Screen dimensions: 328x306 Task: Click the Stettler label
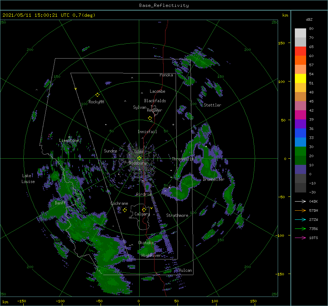point(212,105)
